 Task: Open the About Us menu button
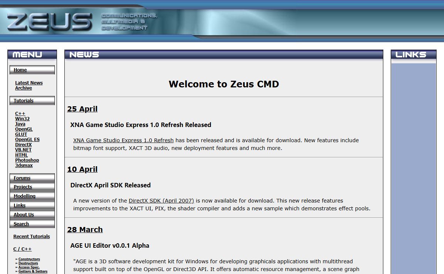click(32, 215)
